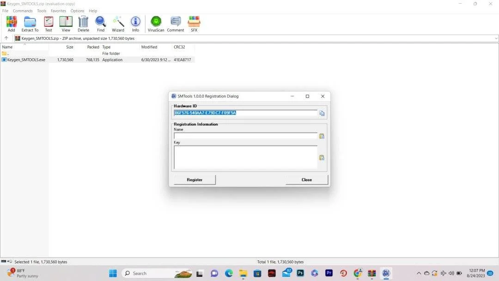Start VirusScan from the toolbar

[x=156, y=24]
